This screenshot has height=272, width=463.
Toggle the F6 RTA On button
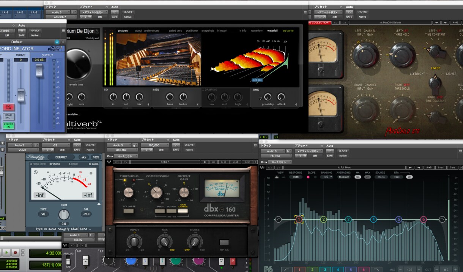click(409, 177)
